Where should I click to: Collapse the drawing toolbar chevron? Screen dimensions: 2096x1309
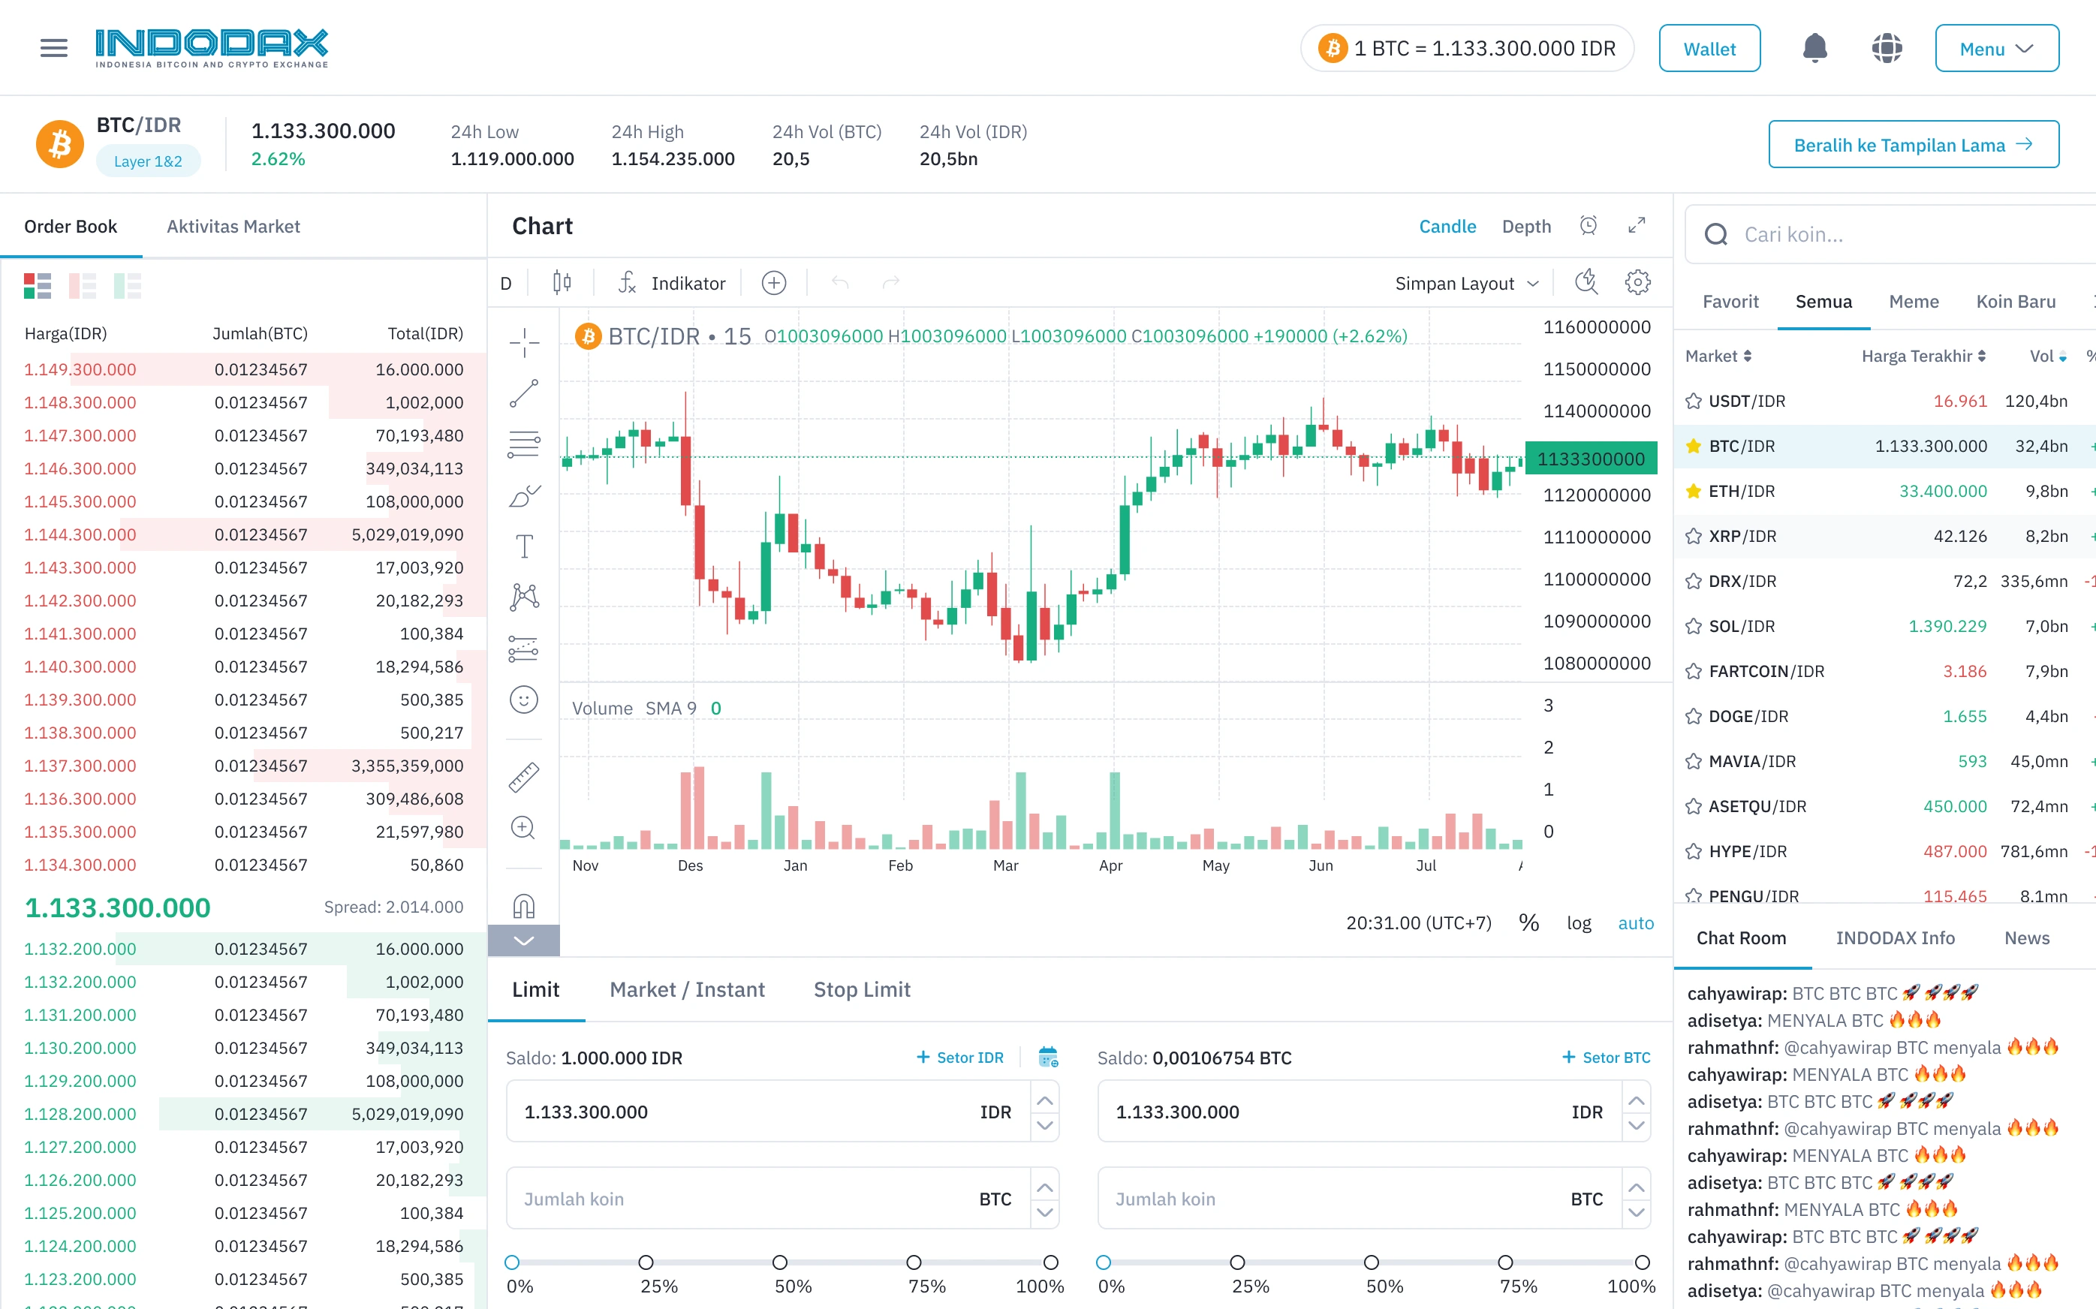tap(524, 940)
